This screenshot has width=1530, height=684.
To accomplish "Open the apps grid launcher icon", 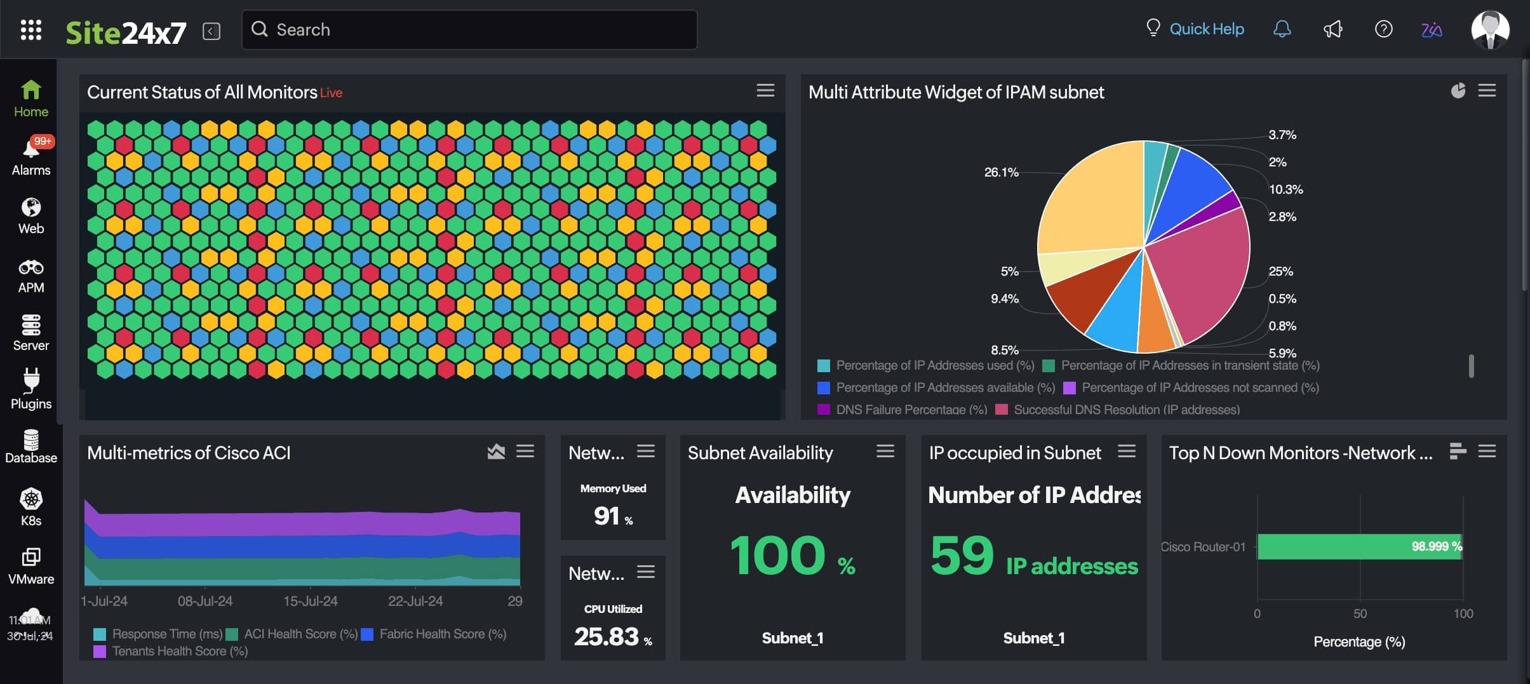I will 30,30.
